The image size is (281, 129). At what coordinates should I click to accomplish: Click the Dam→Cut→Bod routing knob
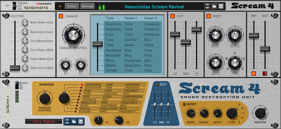coord(25,68)
